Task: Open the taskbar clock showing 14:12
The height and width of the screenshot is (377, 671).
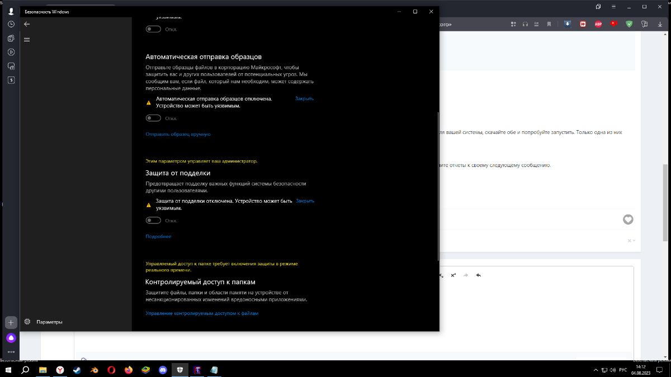Action: coord(641,370)
